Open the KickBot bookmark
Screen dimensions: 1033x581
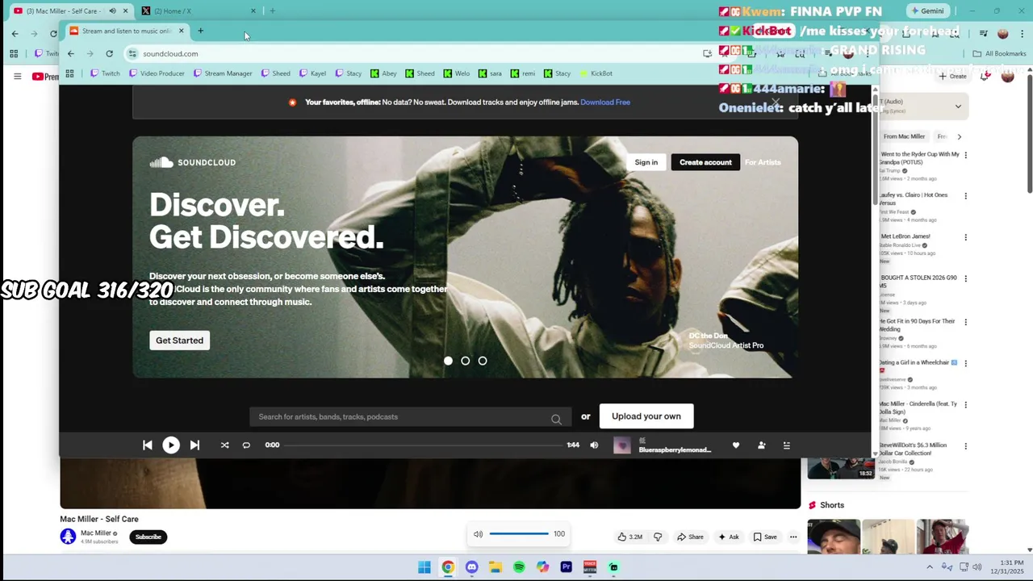tap(596, 73)
